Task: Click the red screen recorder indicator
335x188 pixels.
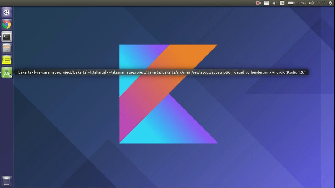Action: [259, 3]
